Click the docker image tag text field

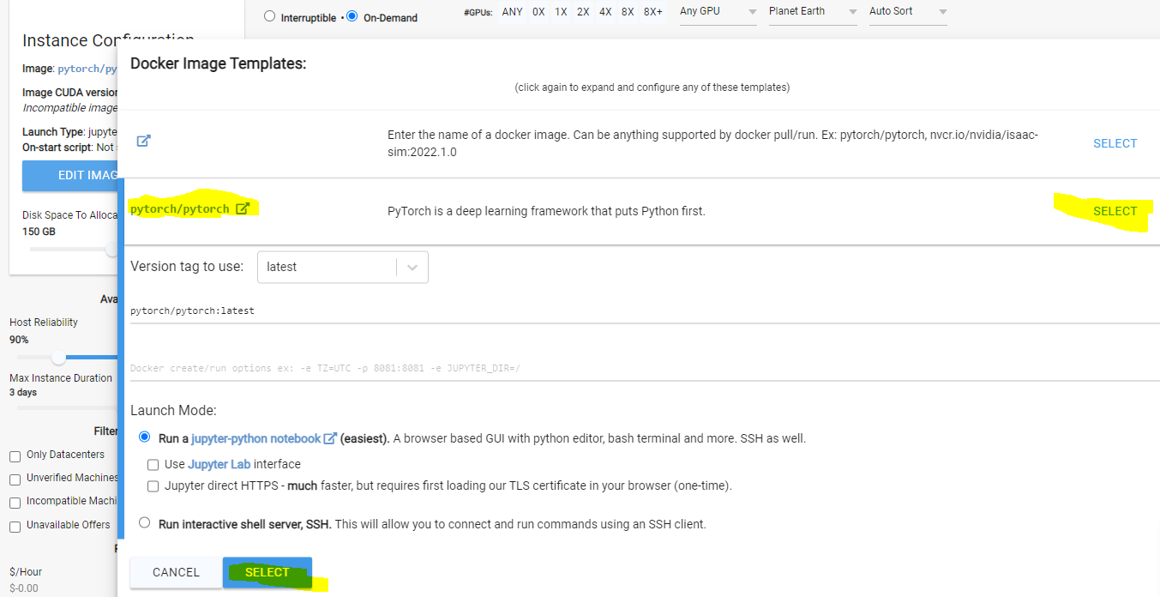tap(645, 311)
